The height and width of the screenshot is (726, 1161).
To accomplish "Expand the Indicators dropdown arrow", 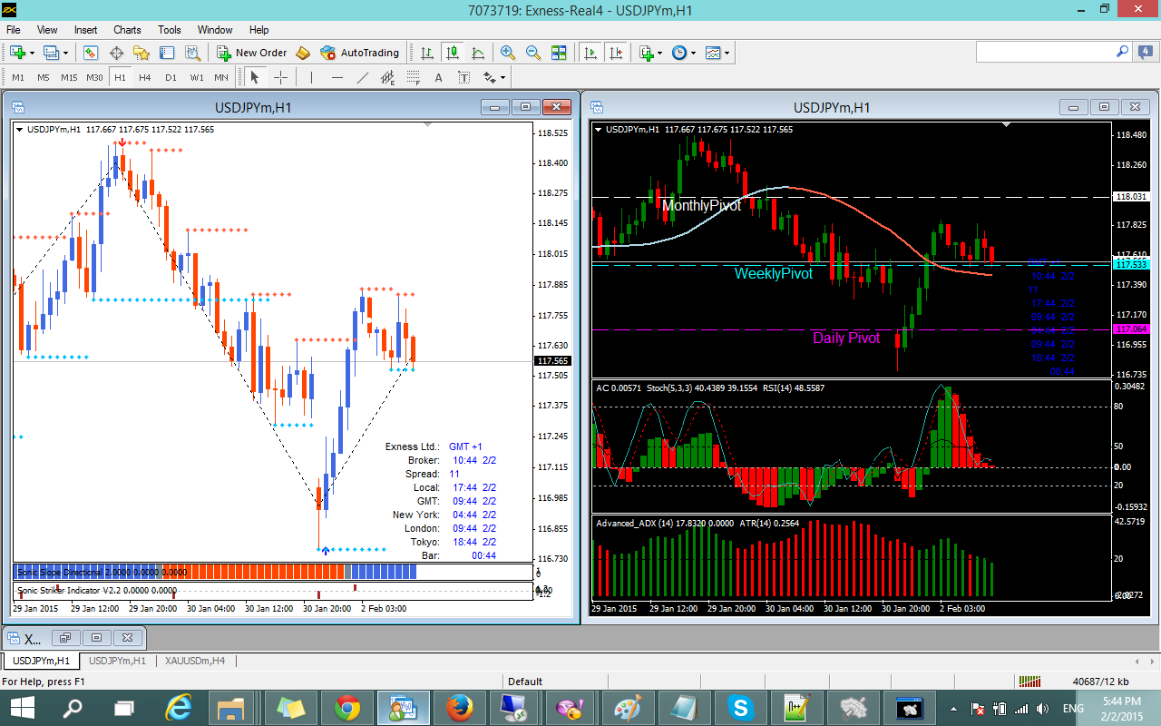I will click(x=660, y=53).
